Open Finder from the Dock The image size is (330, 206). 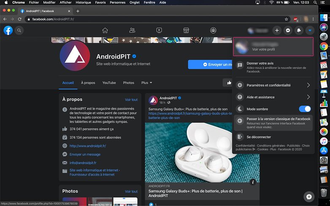pyautogui.click(x=324, y=17)
